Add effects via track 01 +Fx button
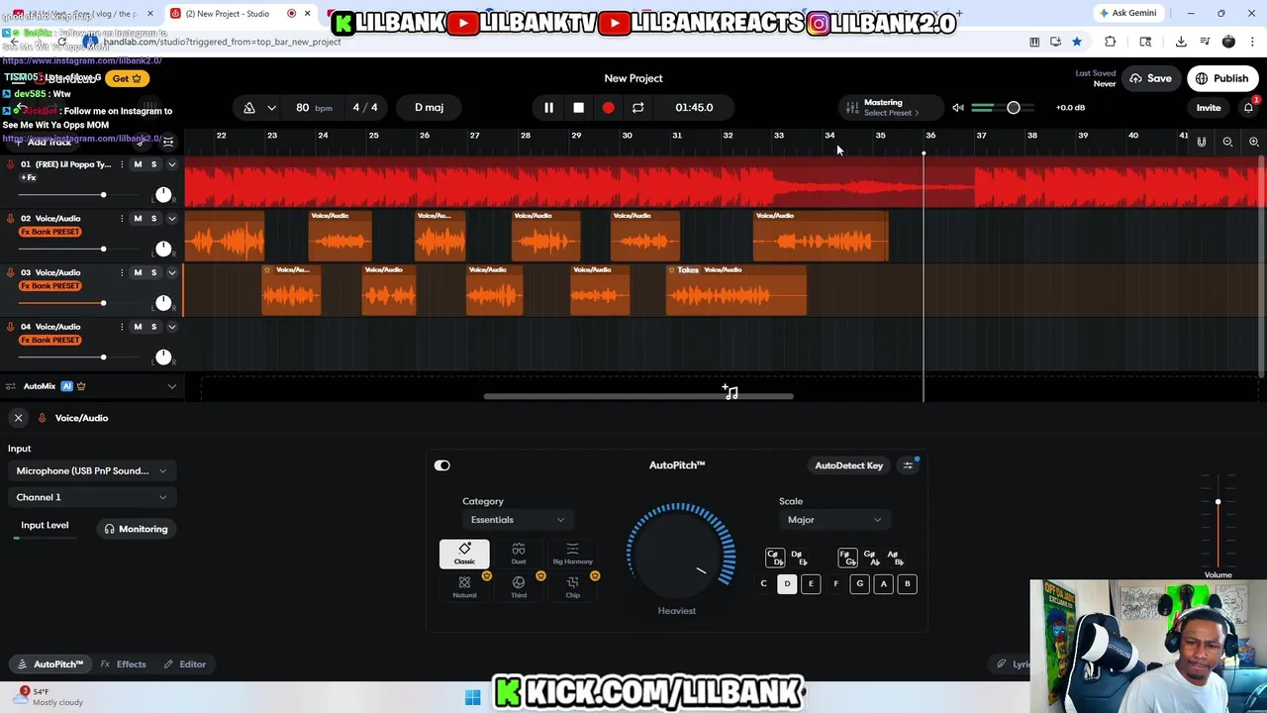Viewport: 1267px width, 713px height. pyautogui.click(x=28, y=178)
